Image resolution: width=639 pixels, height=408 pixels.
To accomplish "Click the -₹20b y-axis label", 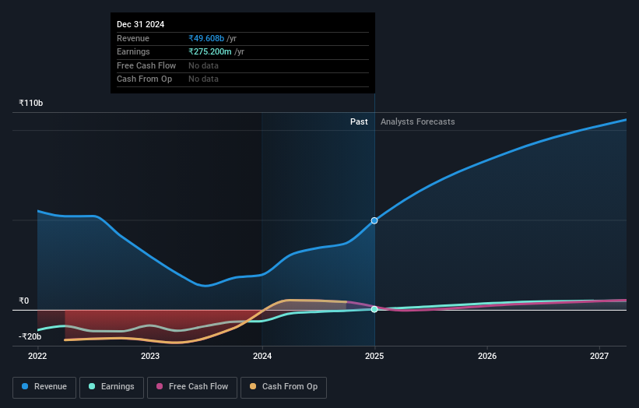I will [30, 336].
